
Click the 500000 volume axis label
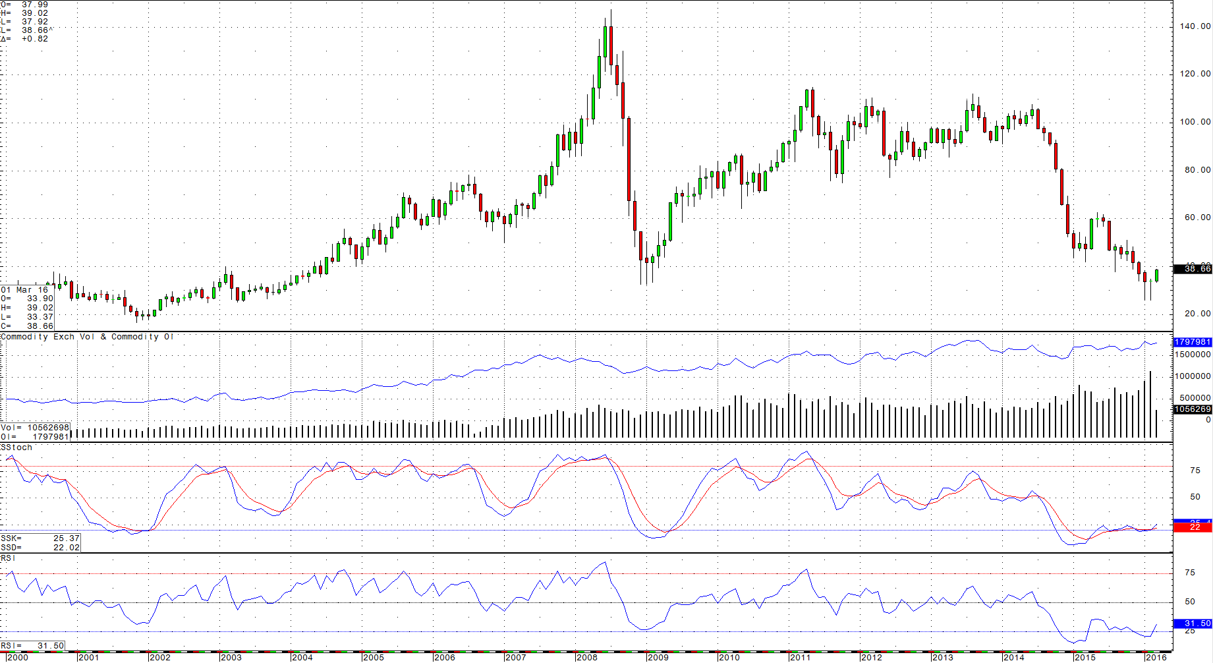point(1195,398)
